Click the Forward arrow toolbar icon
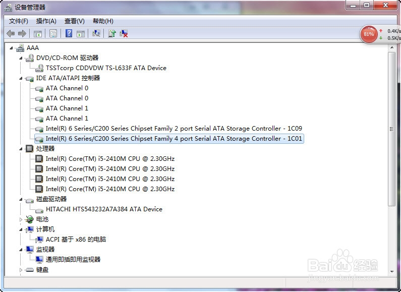 click(22, 33)
